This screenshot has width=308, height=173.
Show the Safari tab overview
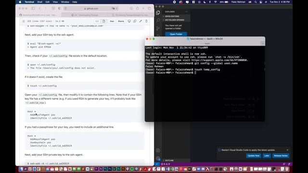pyautogui.click(x=150, y=9)
